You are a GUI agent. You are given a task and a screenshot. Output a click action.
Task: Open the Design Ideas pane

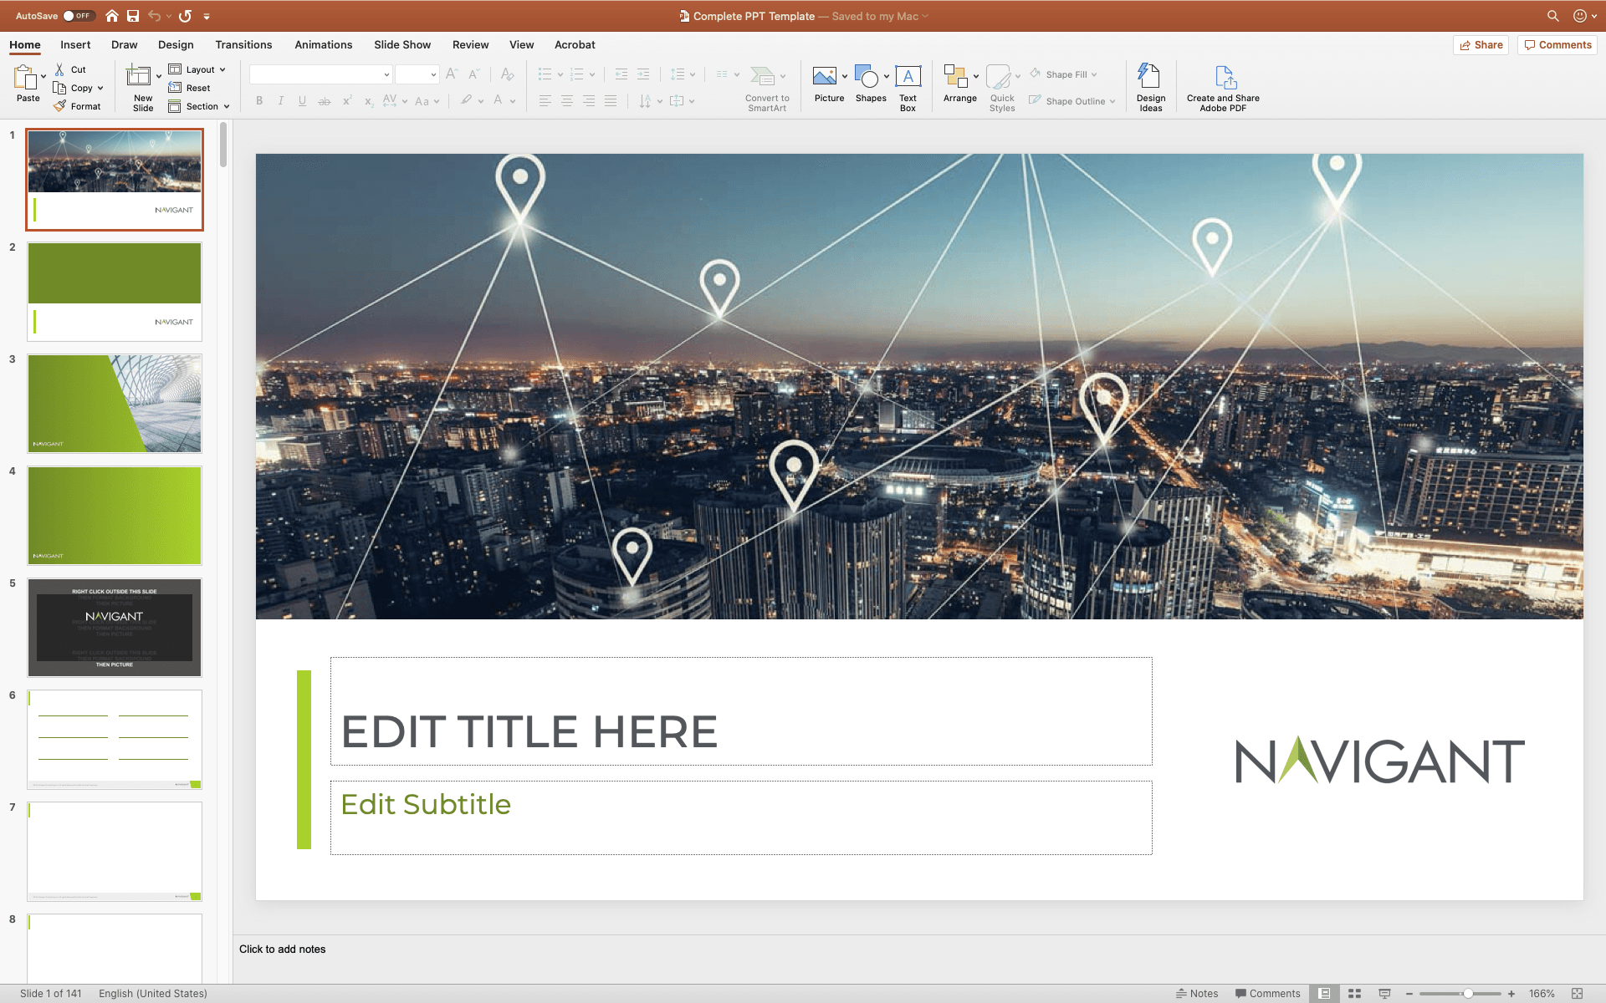click(x=1150, y=77)
